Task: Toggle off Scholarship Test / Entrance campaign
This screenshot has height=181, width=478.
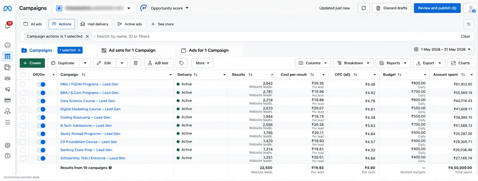Action: [x=41, y=158]
